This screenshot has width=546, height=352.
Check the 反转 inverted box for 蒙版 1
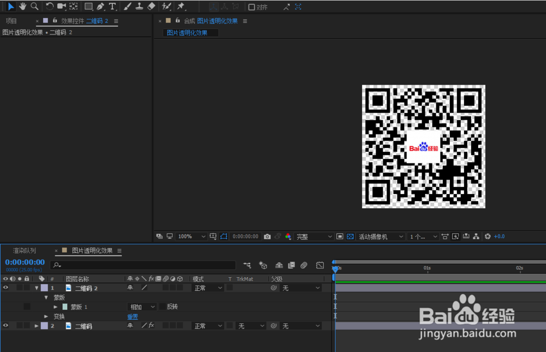(162, 307)
